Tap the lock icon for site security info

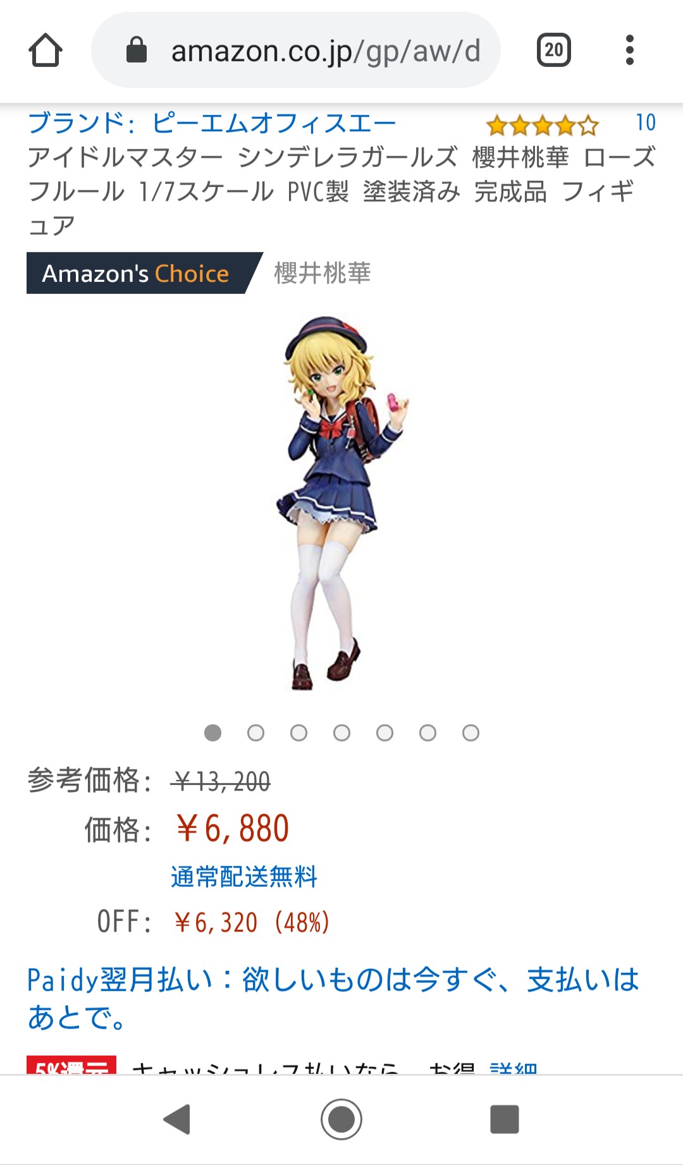(x=137, y=50)
